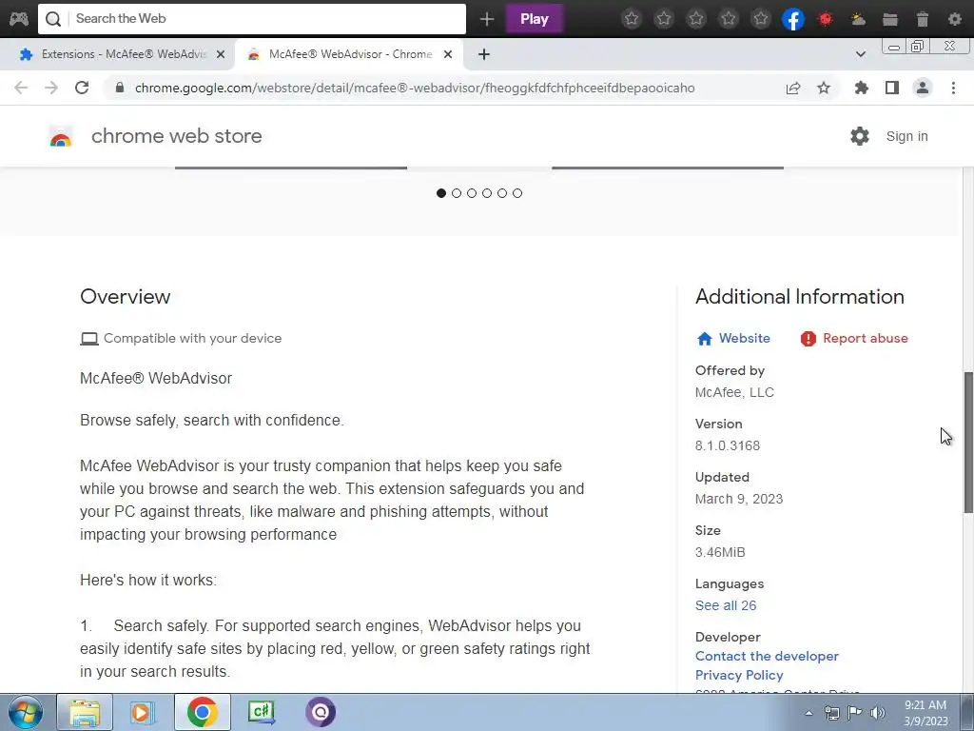Open the Windows Start button
The height and width of the screenshot is (731, 974).
26,712
